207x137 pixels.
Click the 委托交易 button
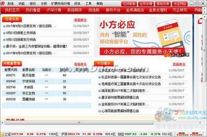163,4
